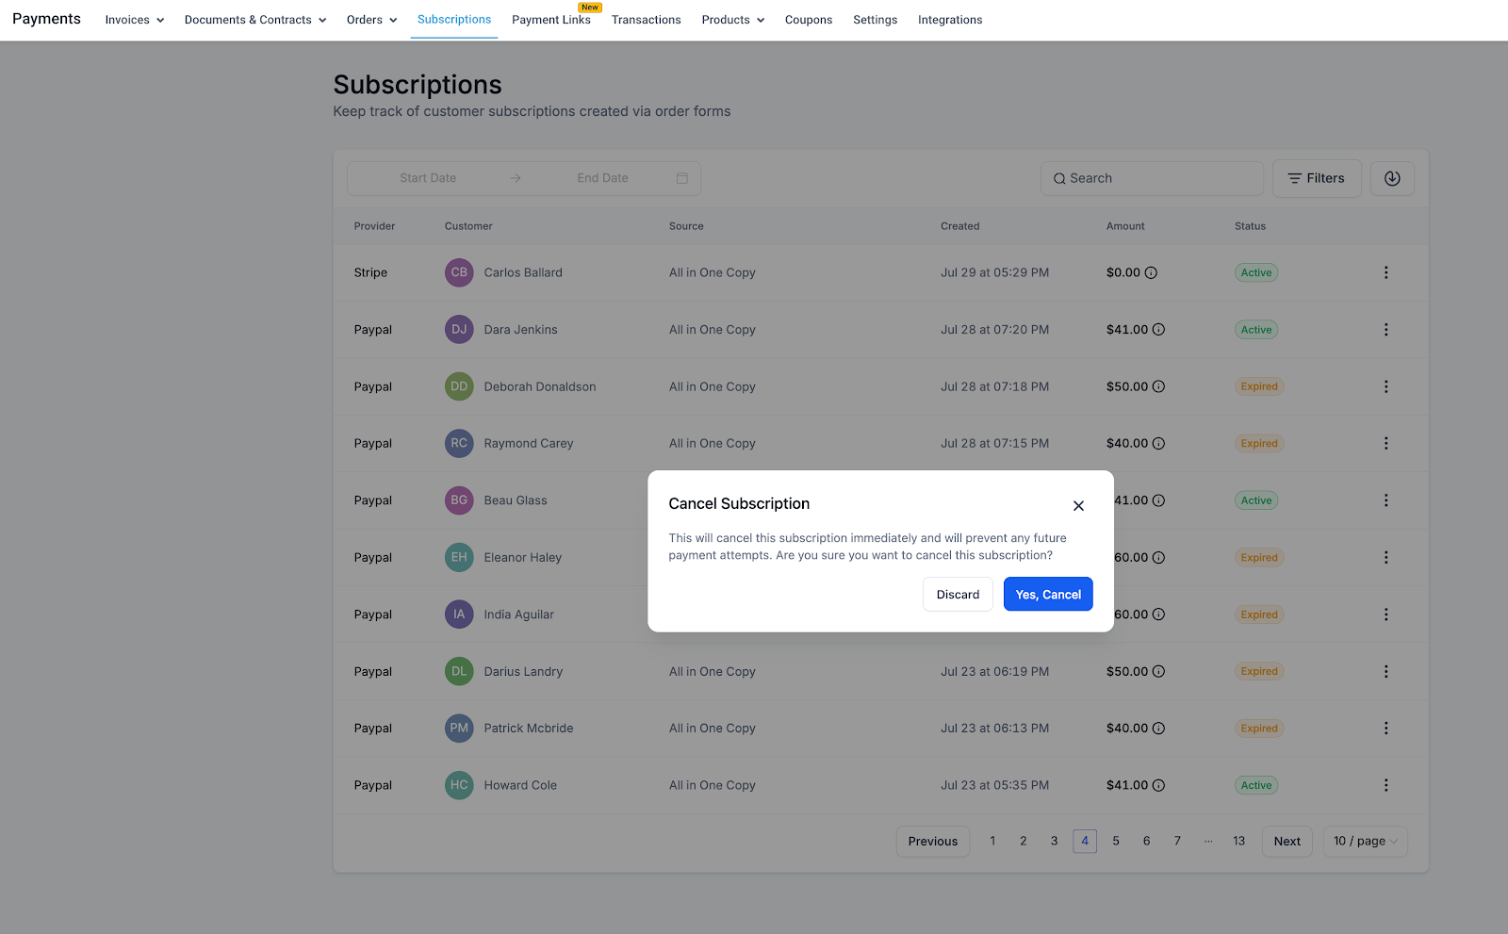The image size is (1508, 934).
Task: Go to page 5 in pagination
Action: (x=1116, y=842)
